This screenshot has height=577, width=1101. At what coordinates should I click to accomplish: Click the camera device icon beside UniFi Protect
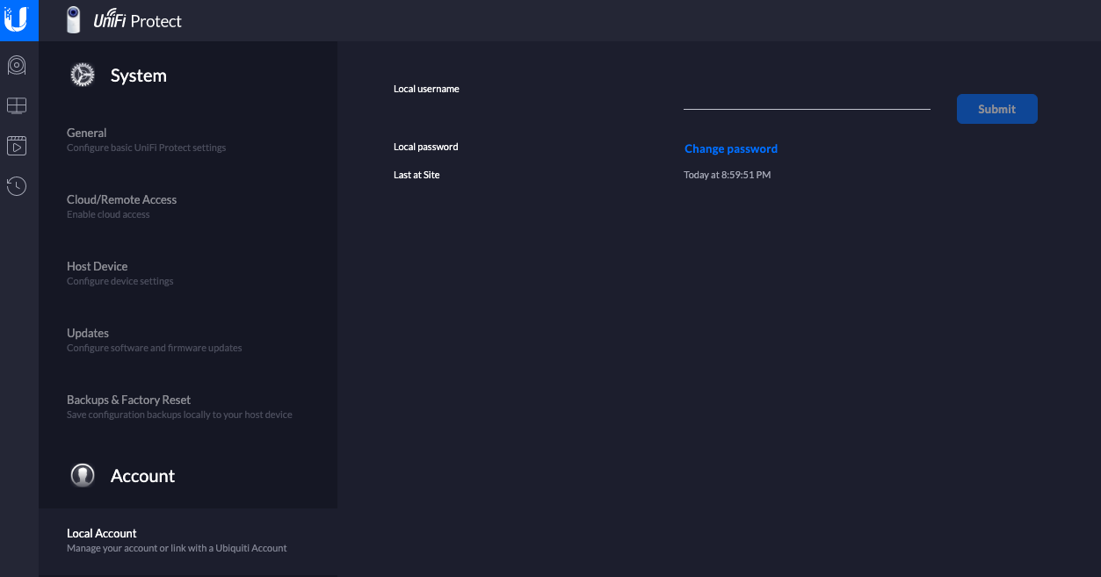coord(74,20)
